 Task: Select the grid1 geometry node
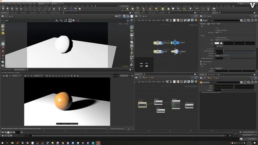click(x=158, y=52)
